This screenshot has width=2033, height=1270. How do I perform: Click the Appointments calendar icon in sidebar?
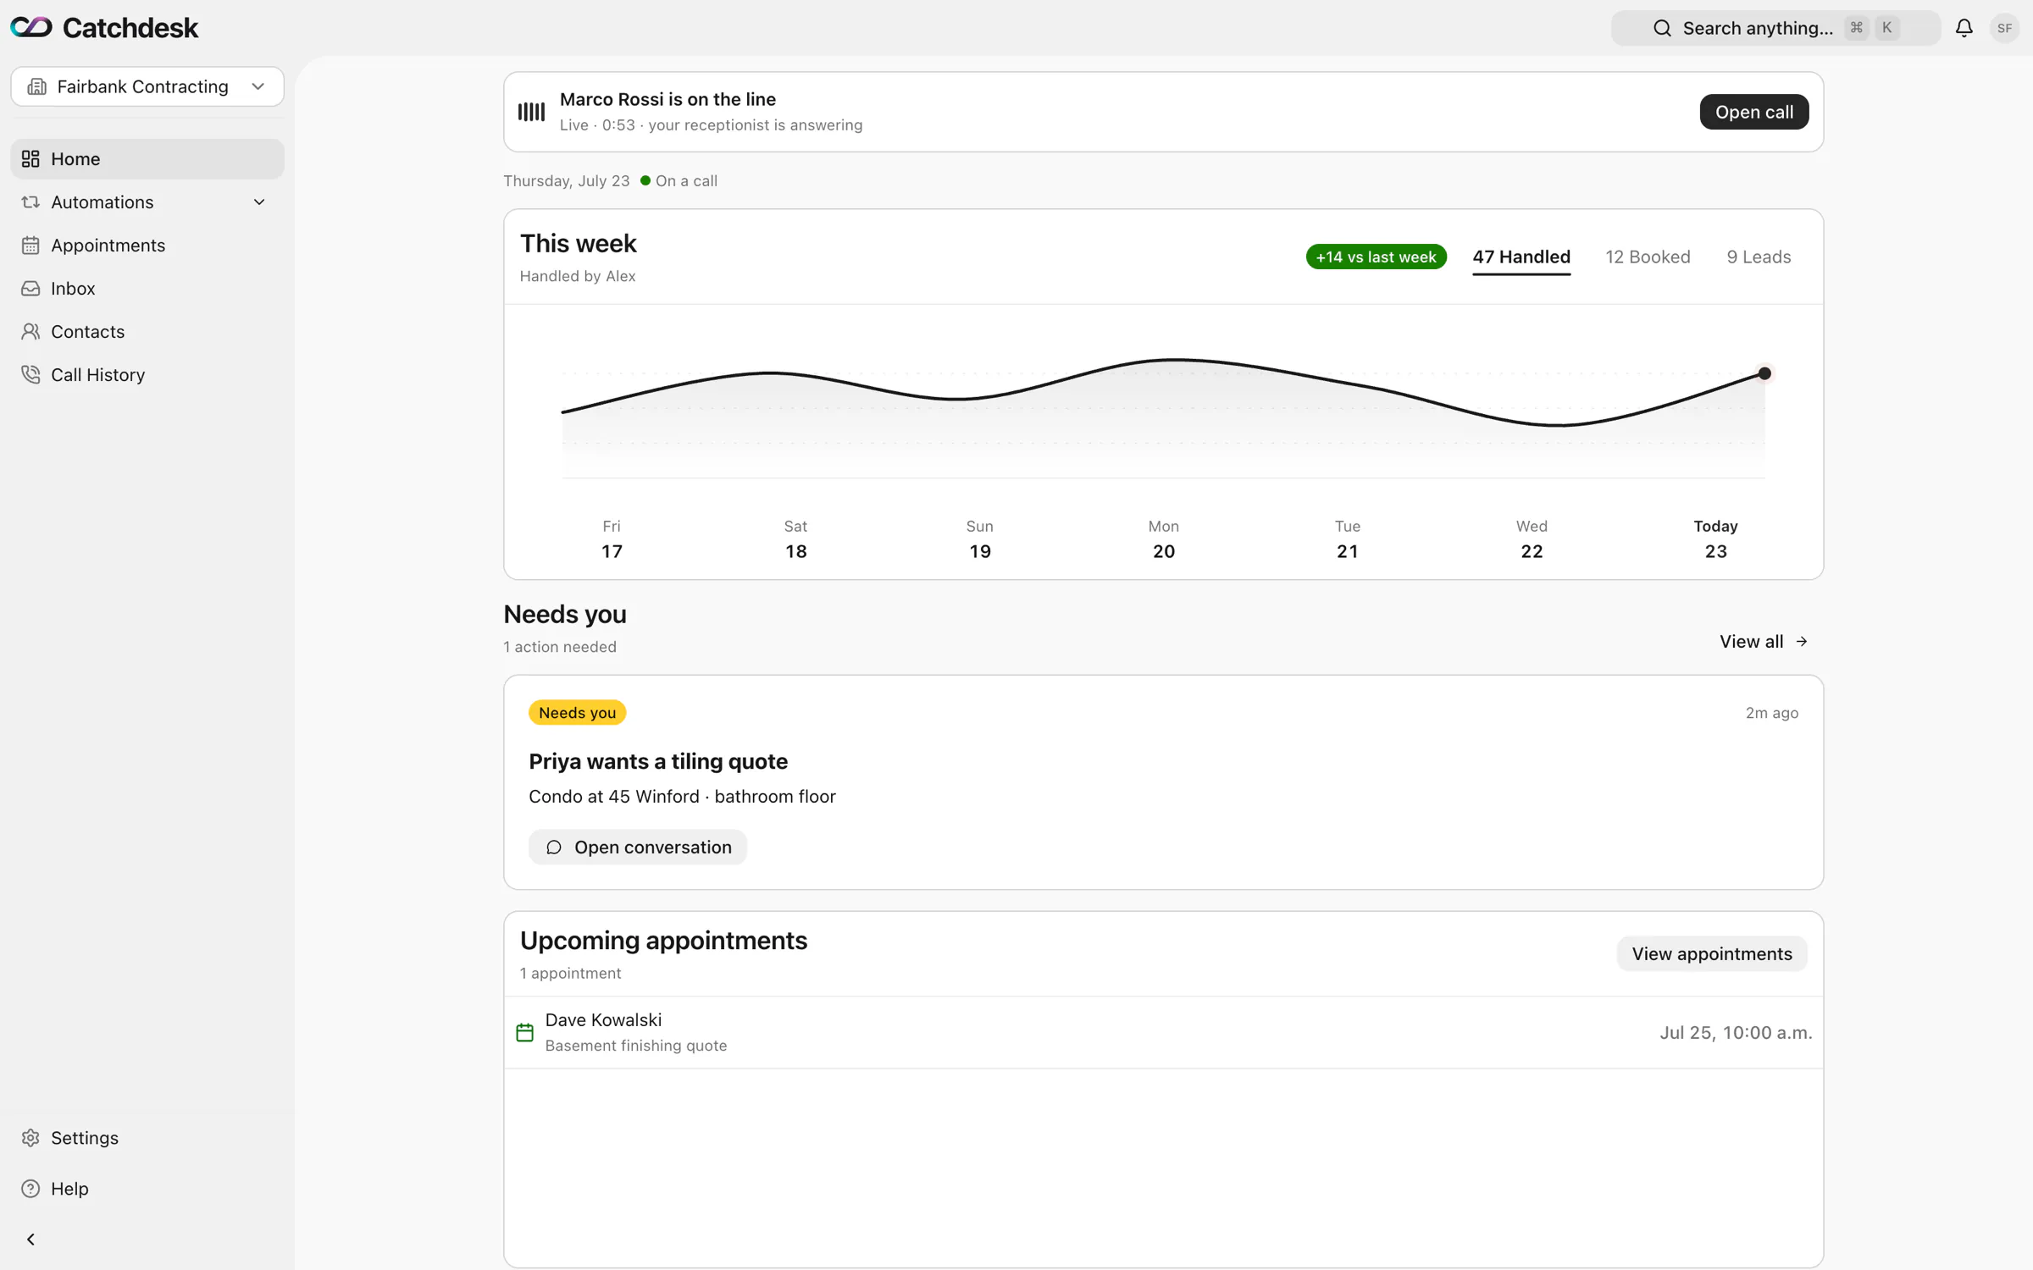pyautogui.click(x=30, y=246)
